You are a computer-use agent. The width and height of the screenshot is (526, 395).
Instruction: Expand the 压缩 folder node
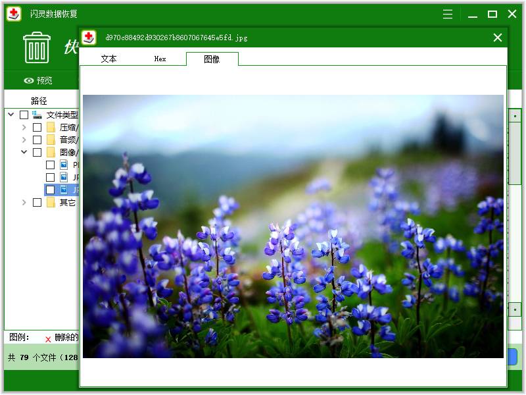[x=24, y=128]
